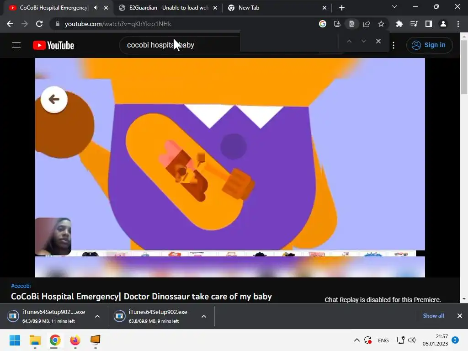The image size is (468, 351).
Task: Open the Chrome profile icon
Action: click(x=443, y=24)
